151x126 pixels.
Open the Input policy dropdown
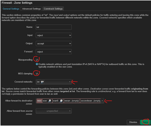[54, 35]
